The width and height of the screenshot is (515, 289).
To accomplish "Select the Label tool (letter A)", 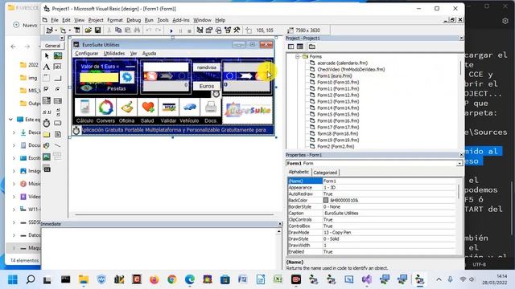I will click(x=47, y=67).
